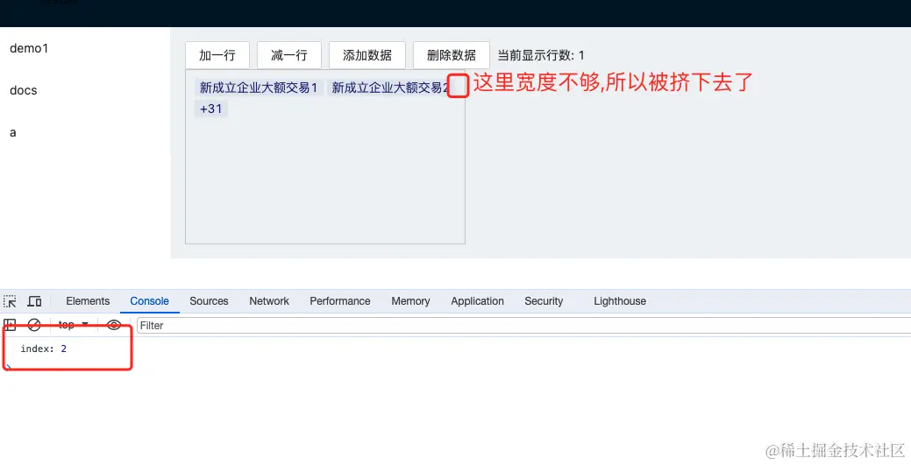Click the 'index: 2' console log line

click(44, 349)
